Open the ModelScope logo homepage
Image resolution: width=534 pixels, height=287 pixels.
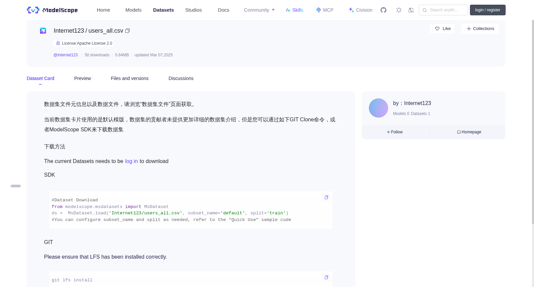tap(52, 10)
